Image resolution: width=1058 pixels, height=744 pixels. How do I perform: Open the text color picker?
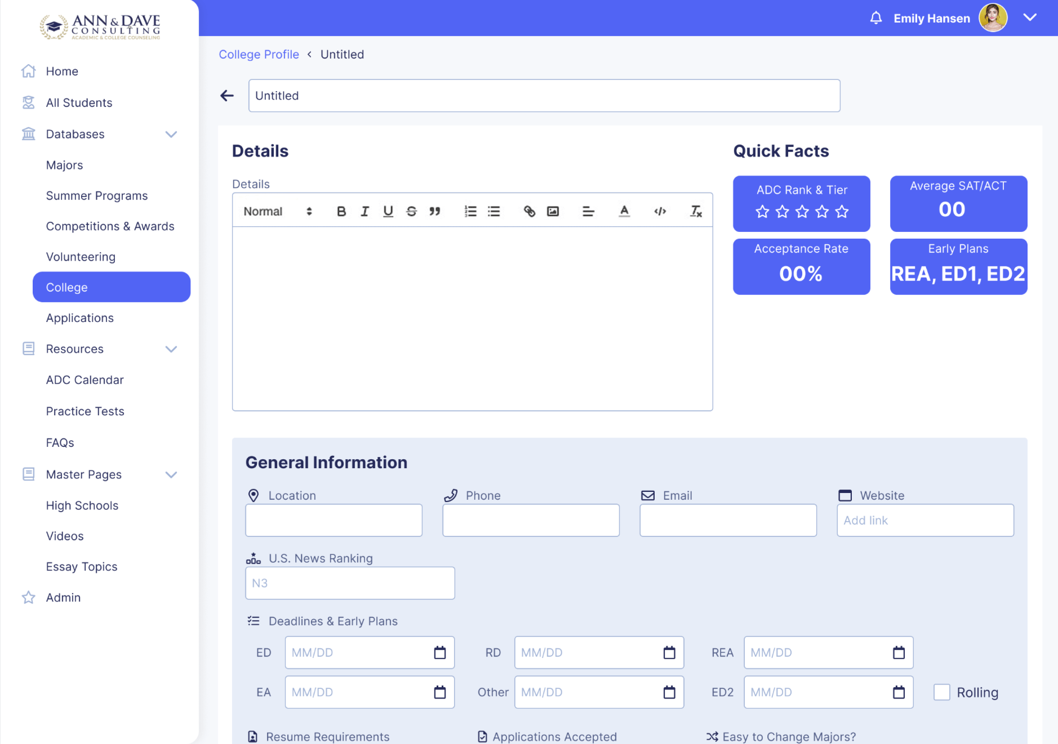(x=624, y=211)
